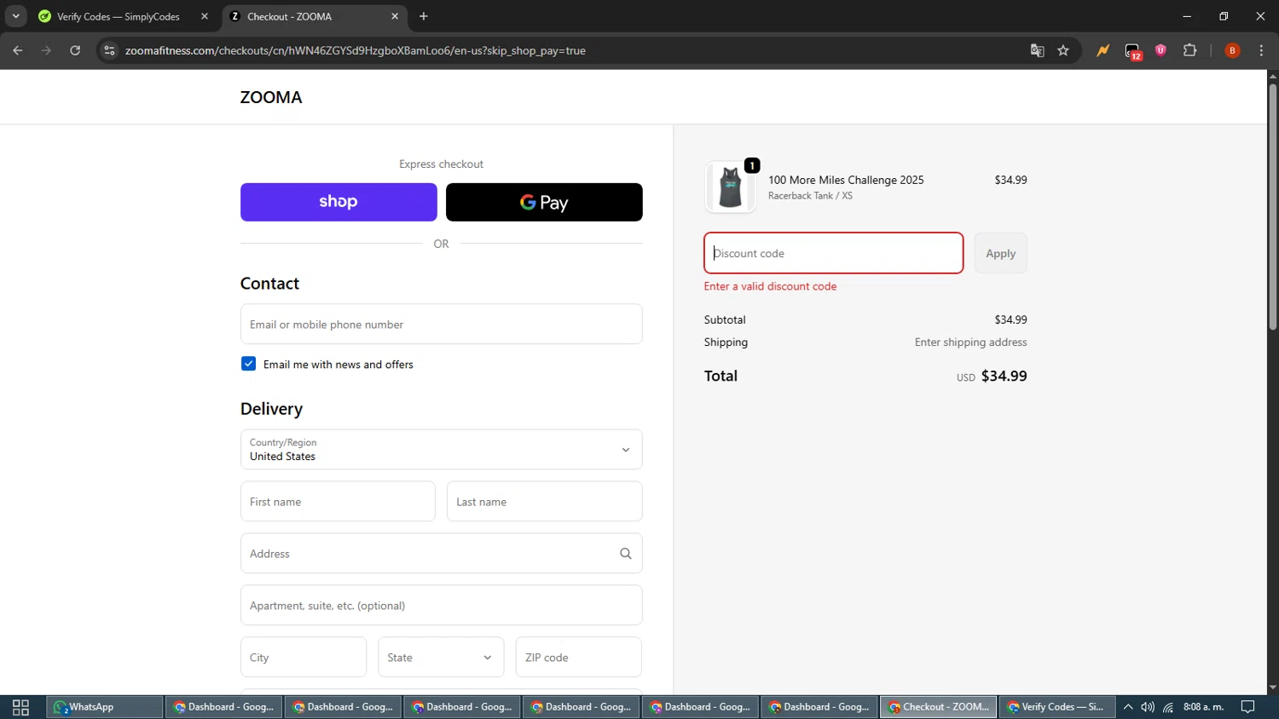Click the product name 100 More Miles Challenge 2025

click(x=846, y=180)
